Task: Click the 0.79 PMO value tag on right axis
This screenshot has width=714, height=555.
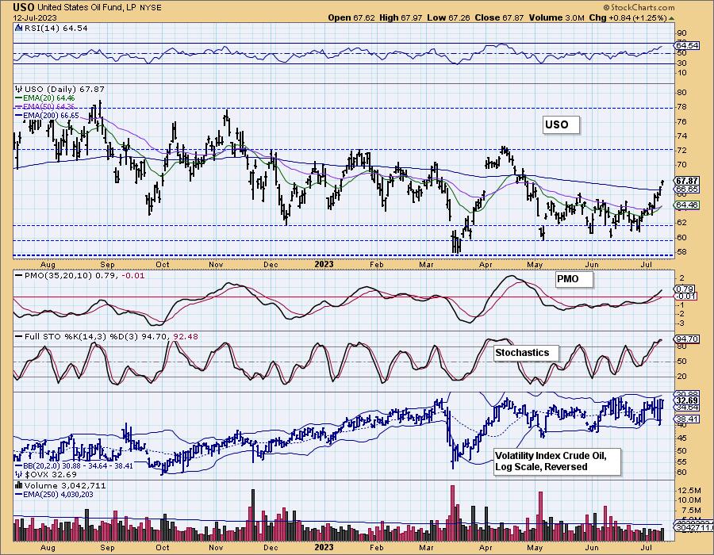Action: (685, 289)
